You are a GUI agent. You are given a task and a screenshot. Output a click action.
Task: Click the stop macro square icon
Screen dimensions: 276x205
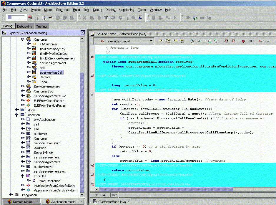pyautogui.click(x=250, y=41)
